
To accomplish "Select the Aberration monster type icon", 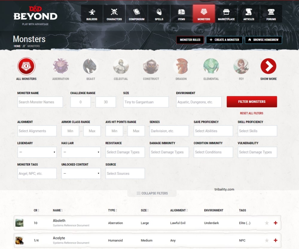I will click(x=61, y=66).
